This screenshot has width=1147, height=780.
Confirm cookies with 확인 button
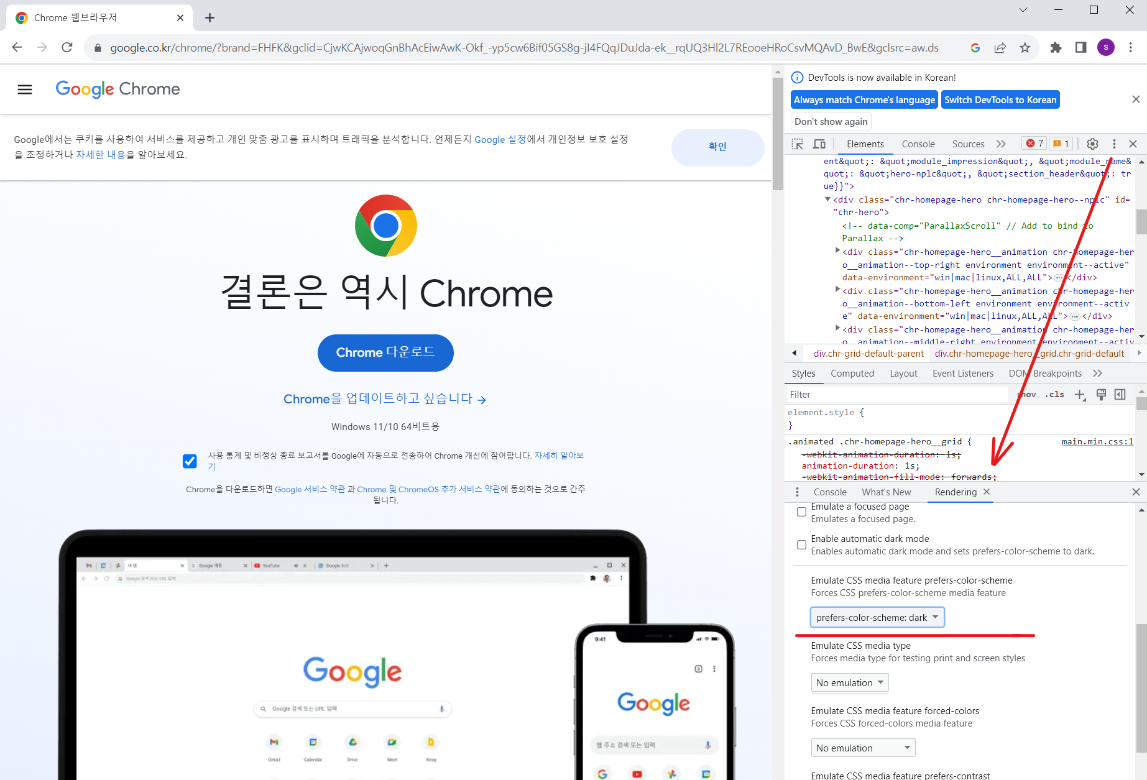pyautogui.click(x=717, y=147)
